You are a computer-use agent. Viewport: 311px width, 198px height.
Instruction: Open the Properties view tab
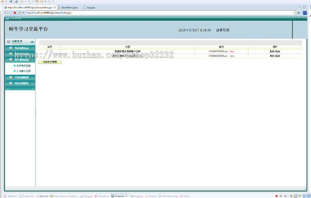[27, 196]
